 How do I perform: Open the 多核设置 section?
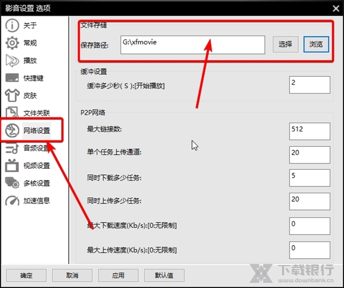(37, 183)
